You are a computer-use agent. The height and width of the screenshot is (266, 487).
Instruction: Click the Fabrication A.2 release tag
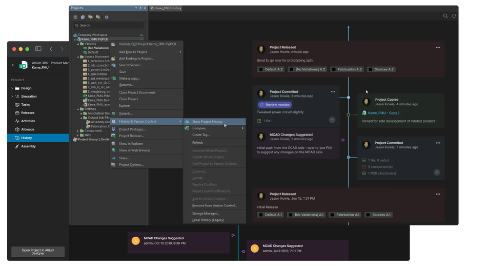347,69
